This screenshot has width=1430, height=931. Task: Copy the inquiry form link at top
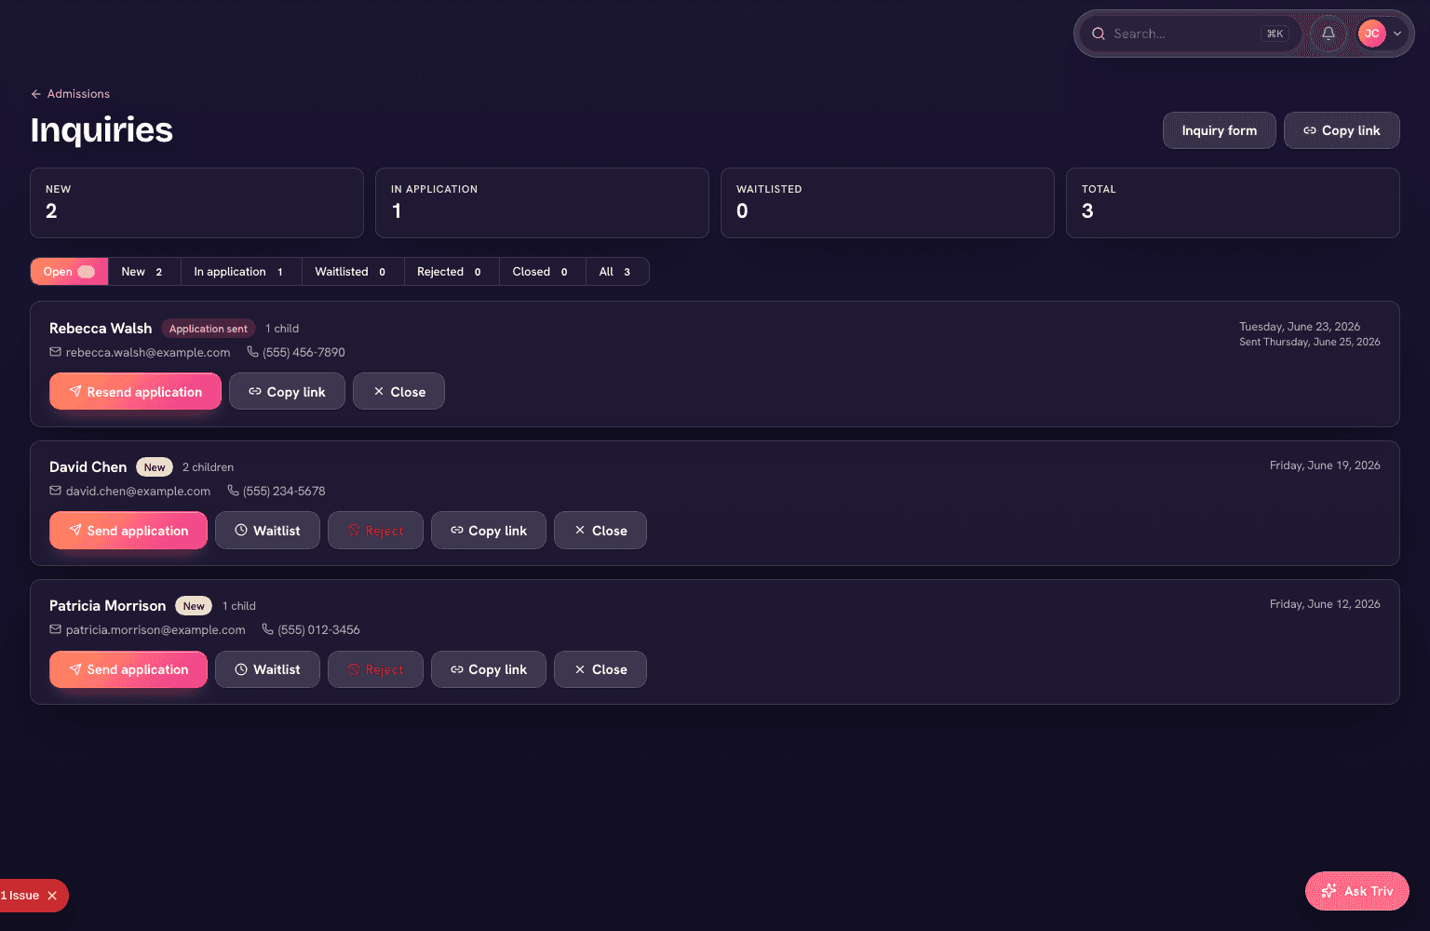[x=1342, y=130]
